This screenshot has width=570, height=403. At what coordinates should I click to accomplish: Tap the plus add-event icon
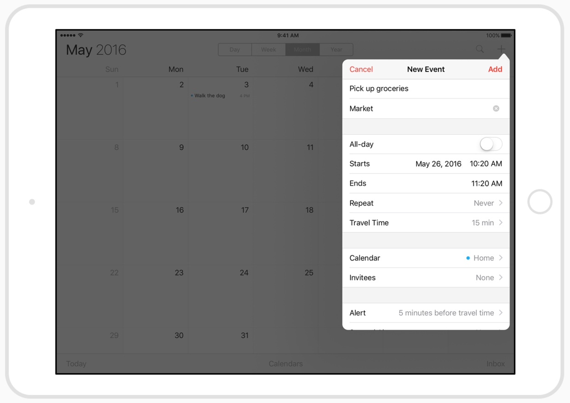click(501, 49)
